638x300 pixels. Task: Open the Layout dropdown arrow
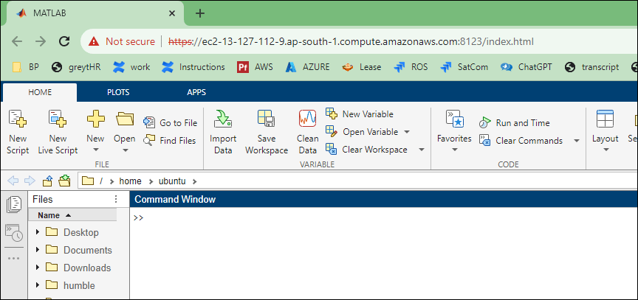click(605, 150)
